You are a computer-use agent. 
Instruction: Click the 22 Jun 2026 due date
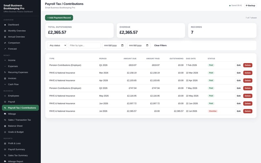click(x=192, y=104)
